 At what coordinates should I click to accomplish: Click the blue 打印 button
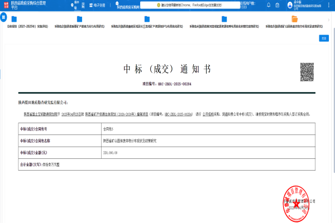324,38
